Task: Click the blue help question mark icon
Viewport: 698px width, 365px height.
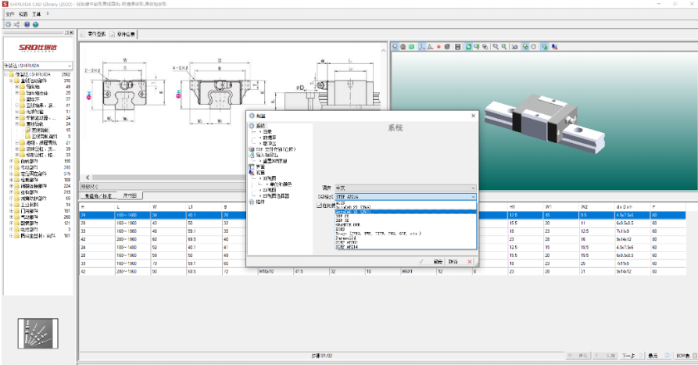Action: click(x=27, y=24)
